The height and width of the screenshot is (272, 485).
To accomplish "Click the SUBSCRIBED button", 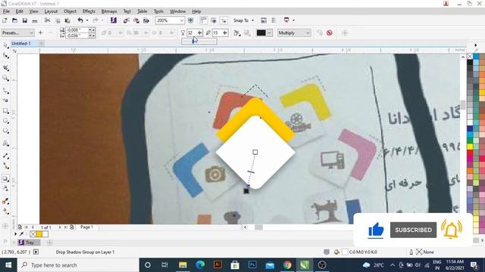I will pos(413,230).
